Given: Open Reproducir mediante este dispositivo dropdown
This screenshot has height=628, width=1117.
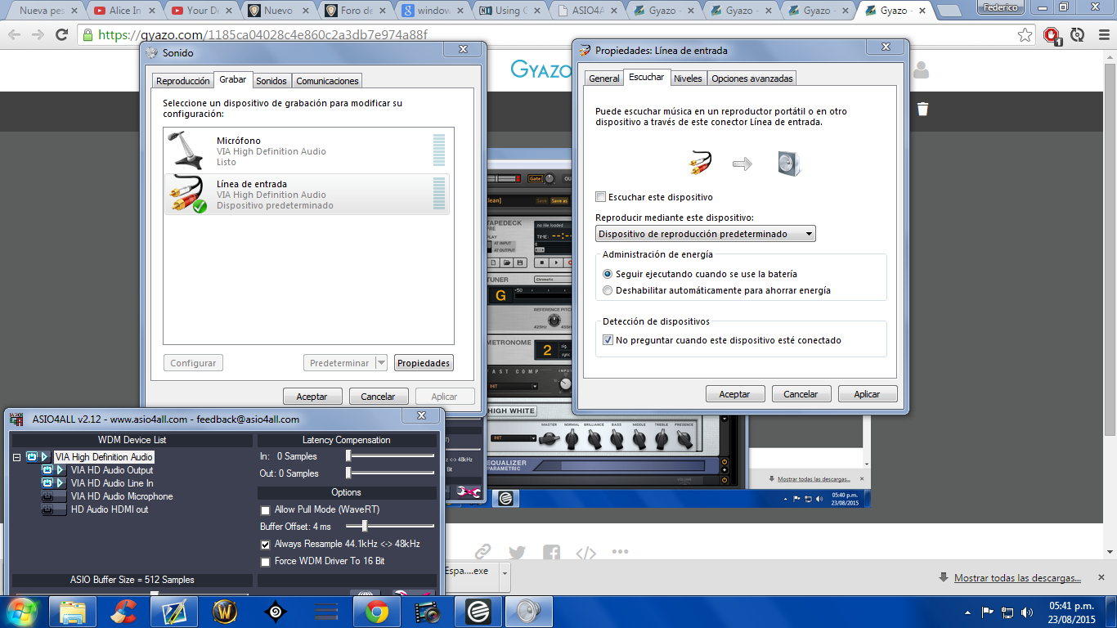Looking at the screenshot, I should (x=706, y=234).
